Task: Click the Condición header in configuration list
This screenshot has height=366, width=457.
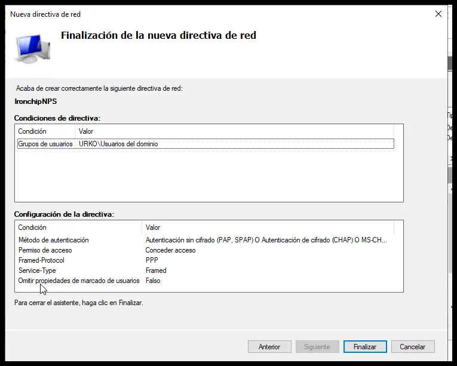Action: click(x=79, y=227)
